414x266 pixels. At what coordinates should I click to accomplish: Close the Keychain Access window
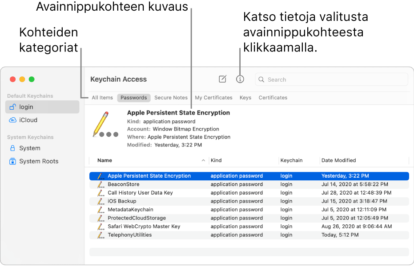(x=12, y=79)
